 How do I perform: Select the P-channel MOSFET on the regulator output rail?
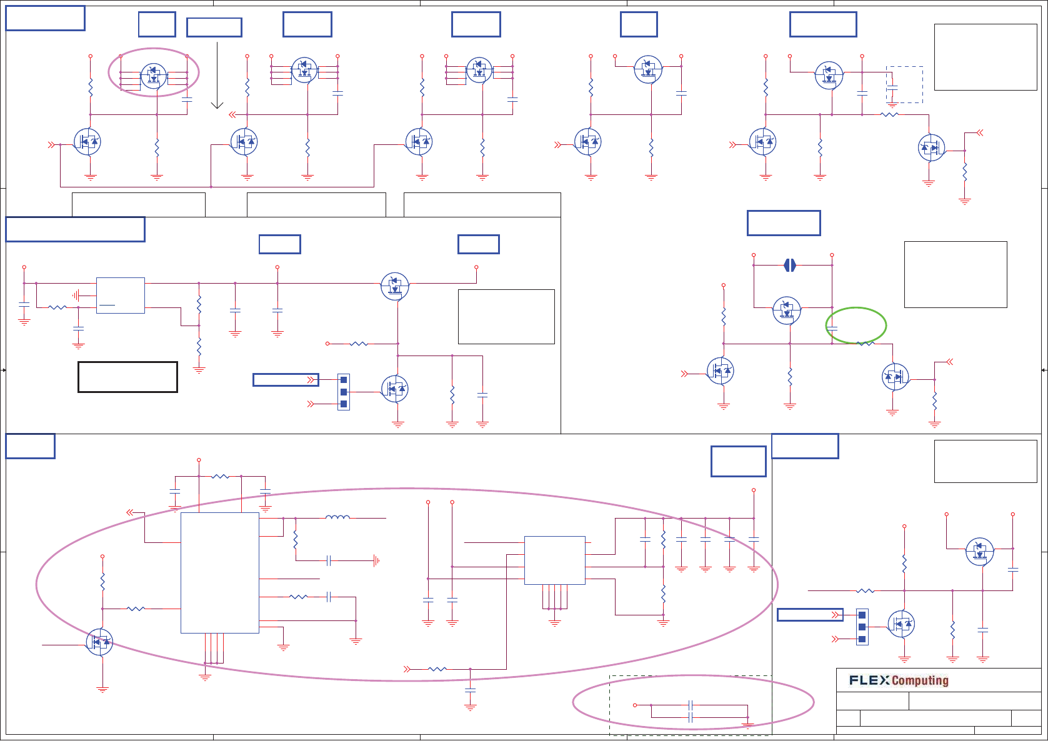(395, 287)
